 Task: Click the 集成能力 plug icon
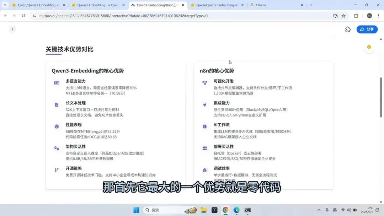[204, 105]
